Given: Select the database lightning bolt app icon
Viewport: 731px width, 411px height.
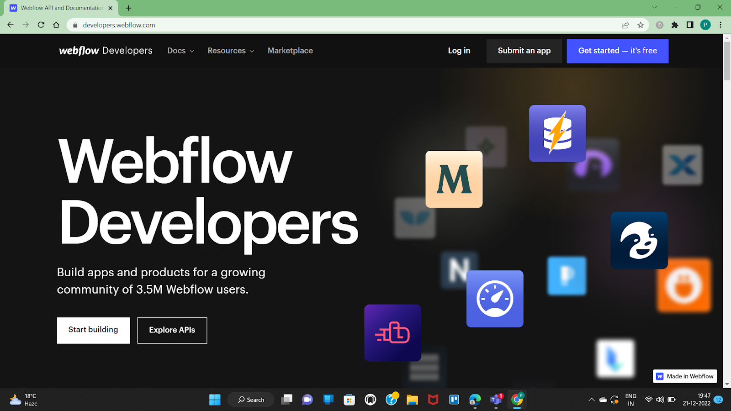Looking at the screenshot, I should pos(557,133).
